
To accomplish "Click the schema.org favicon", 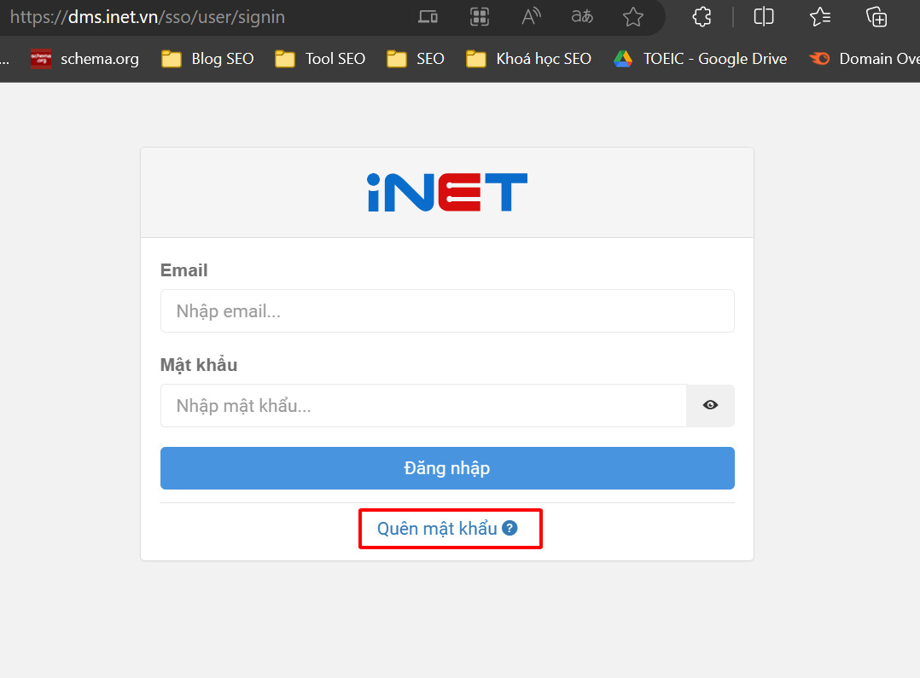I will 40,59.
